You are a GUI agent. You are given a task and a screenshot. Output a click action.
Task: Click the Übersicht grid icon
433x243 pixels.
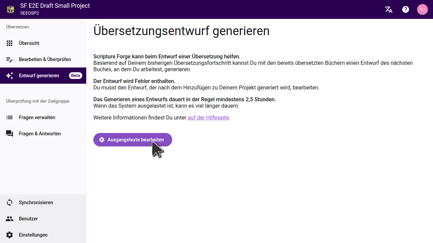9,43
